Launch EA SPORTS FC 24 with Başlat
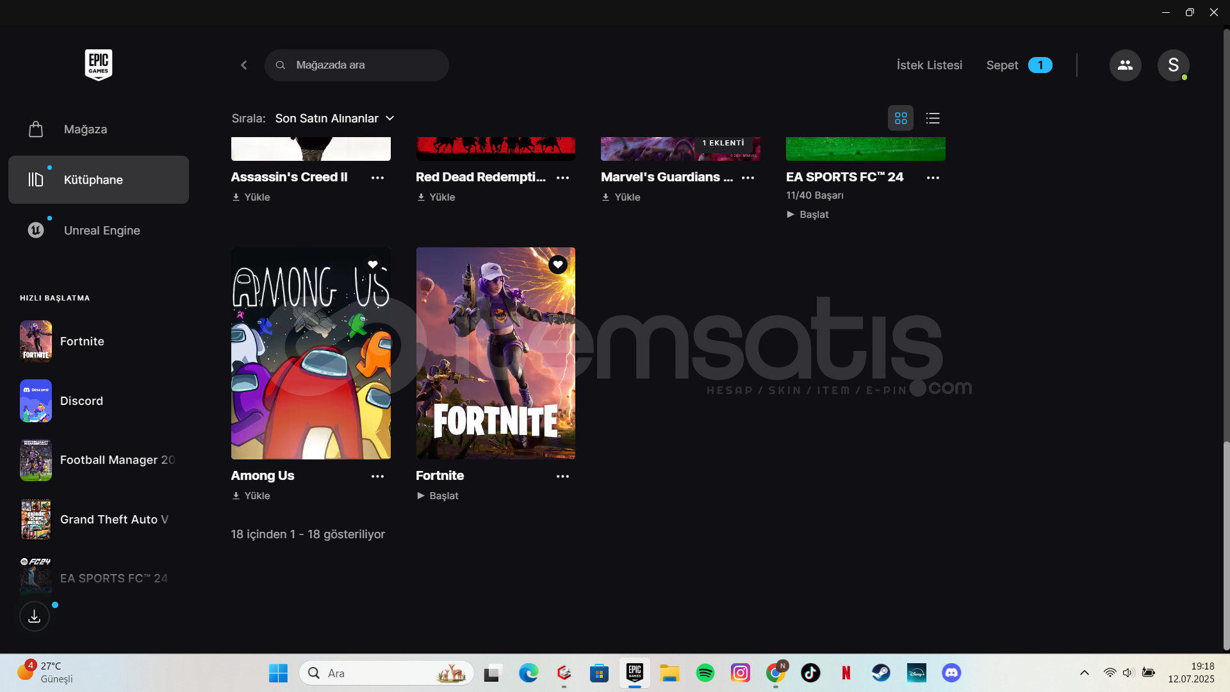This screenshot has height=692, width=1230. [808, 215]
